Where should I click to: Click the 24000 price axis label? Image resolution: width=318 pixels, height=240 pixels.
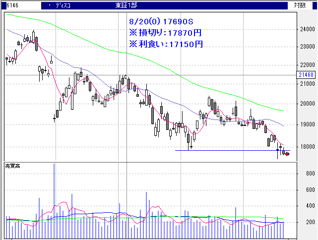click(306, 30)
